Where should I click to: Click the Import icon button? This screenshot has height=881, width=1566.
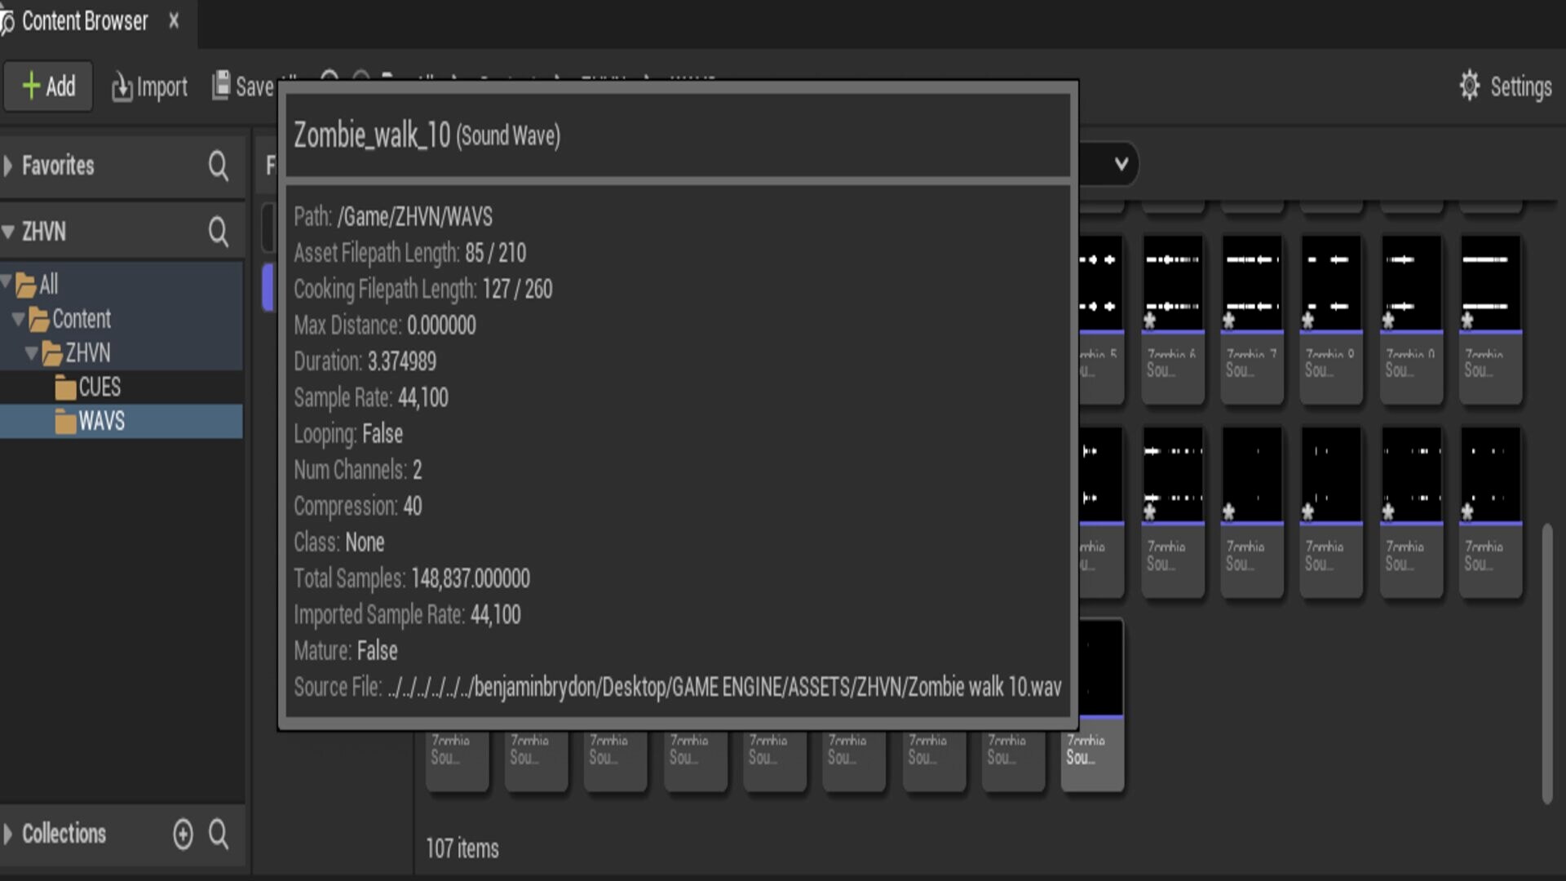(122, 87)
